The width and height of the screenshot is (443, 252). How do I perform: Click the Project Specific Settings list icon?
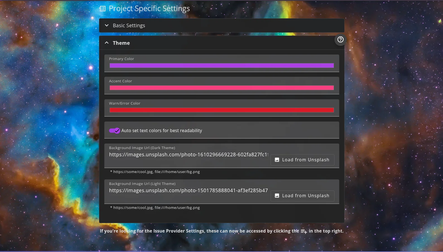point(103,9)
